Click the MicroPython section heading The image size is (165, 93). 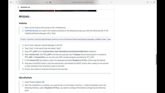coord(25,78)
